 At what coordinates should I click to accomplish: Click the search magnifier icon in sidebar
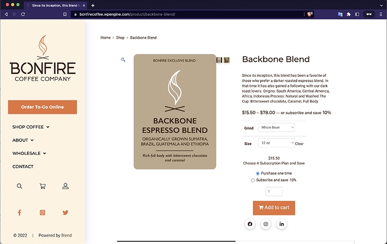(x=20, y=186)
